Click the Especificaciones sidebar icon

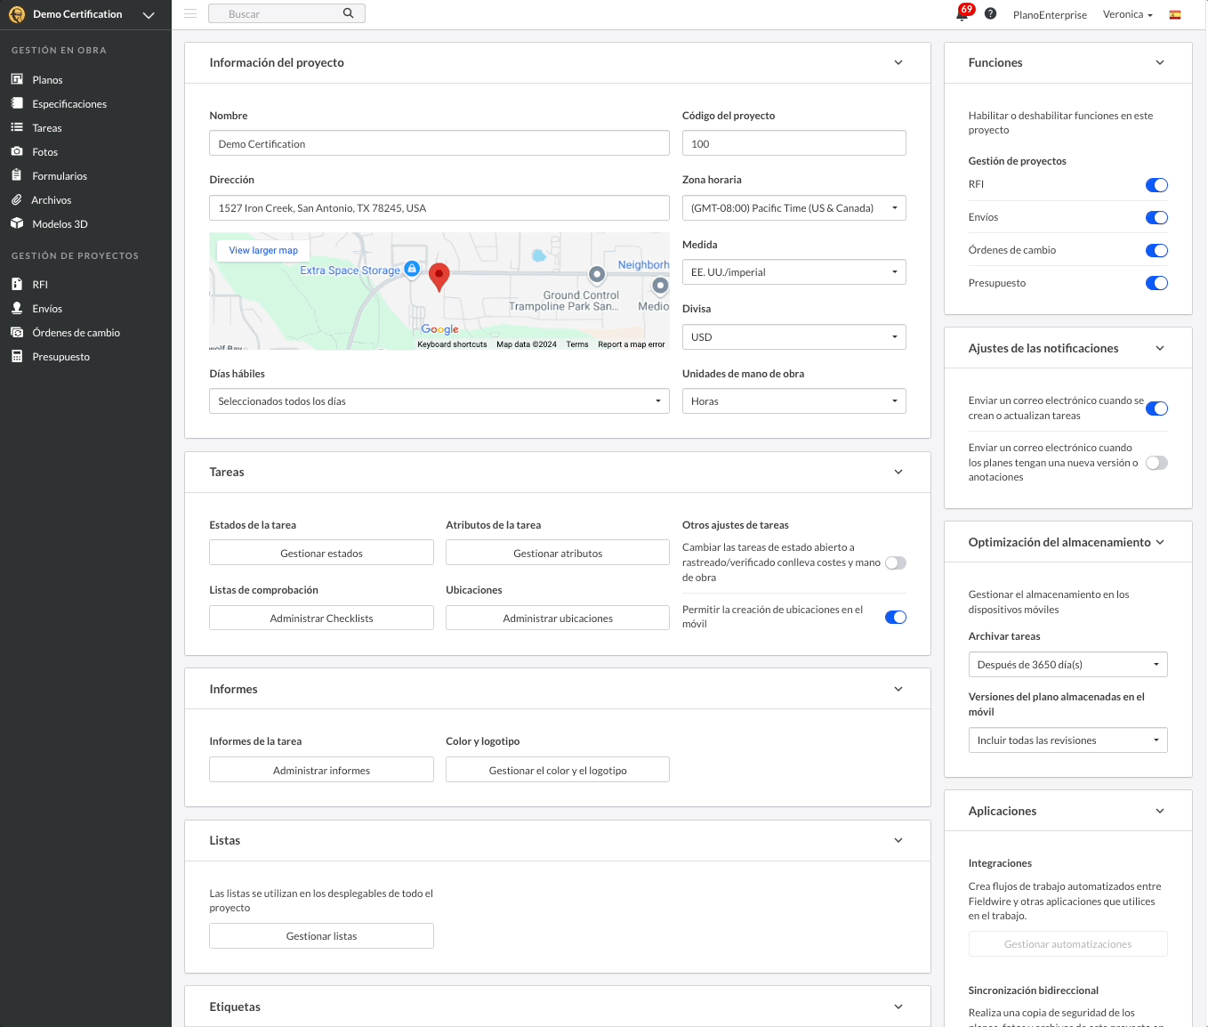tap(17, 103)
